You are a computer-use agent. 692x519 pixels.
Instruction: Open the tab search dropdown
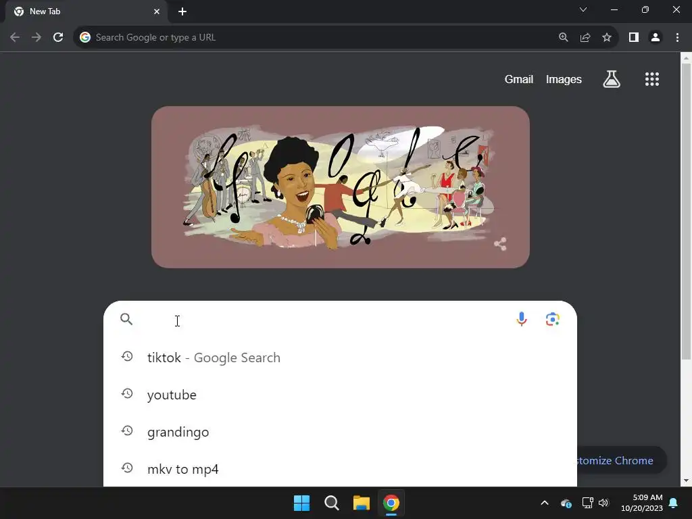(x=583, y=9)
